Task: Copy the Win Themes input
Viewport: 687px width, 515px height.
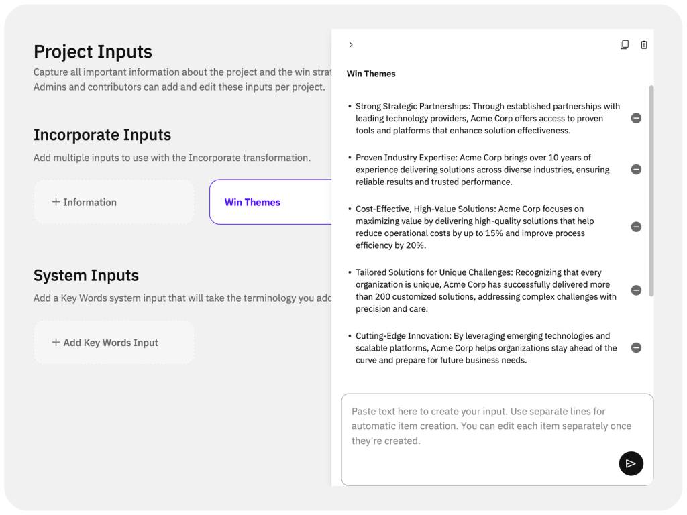Action: pos(625,45)
